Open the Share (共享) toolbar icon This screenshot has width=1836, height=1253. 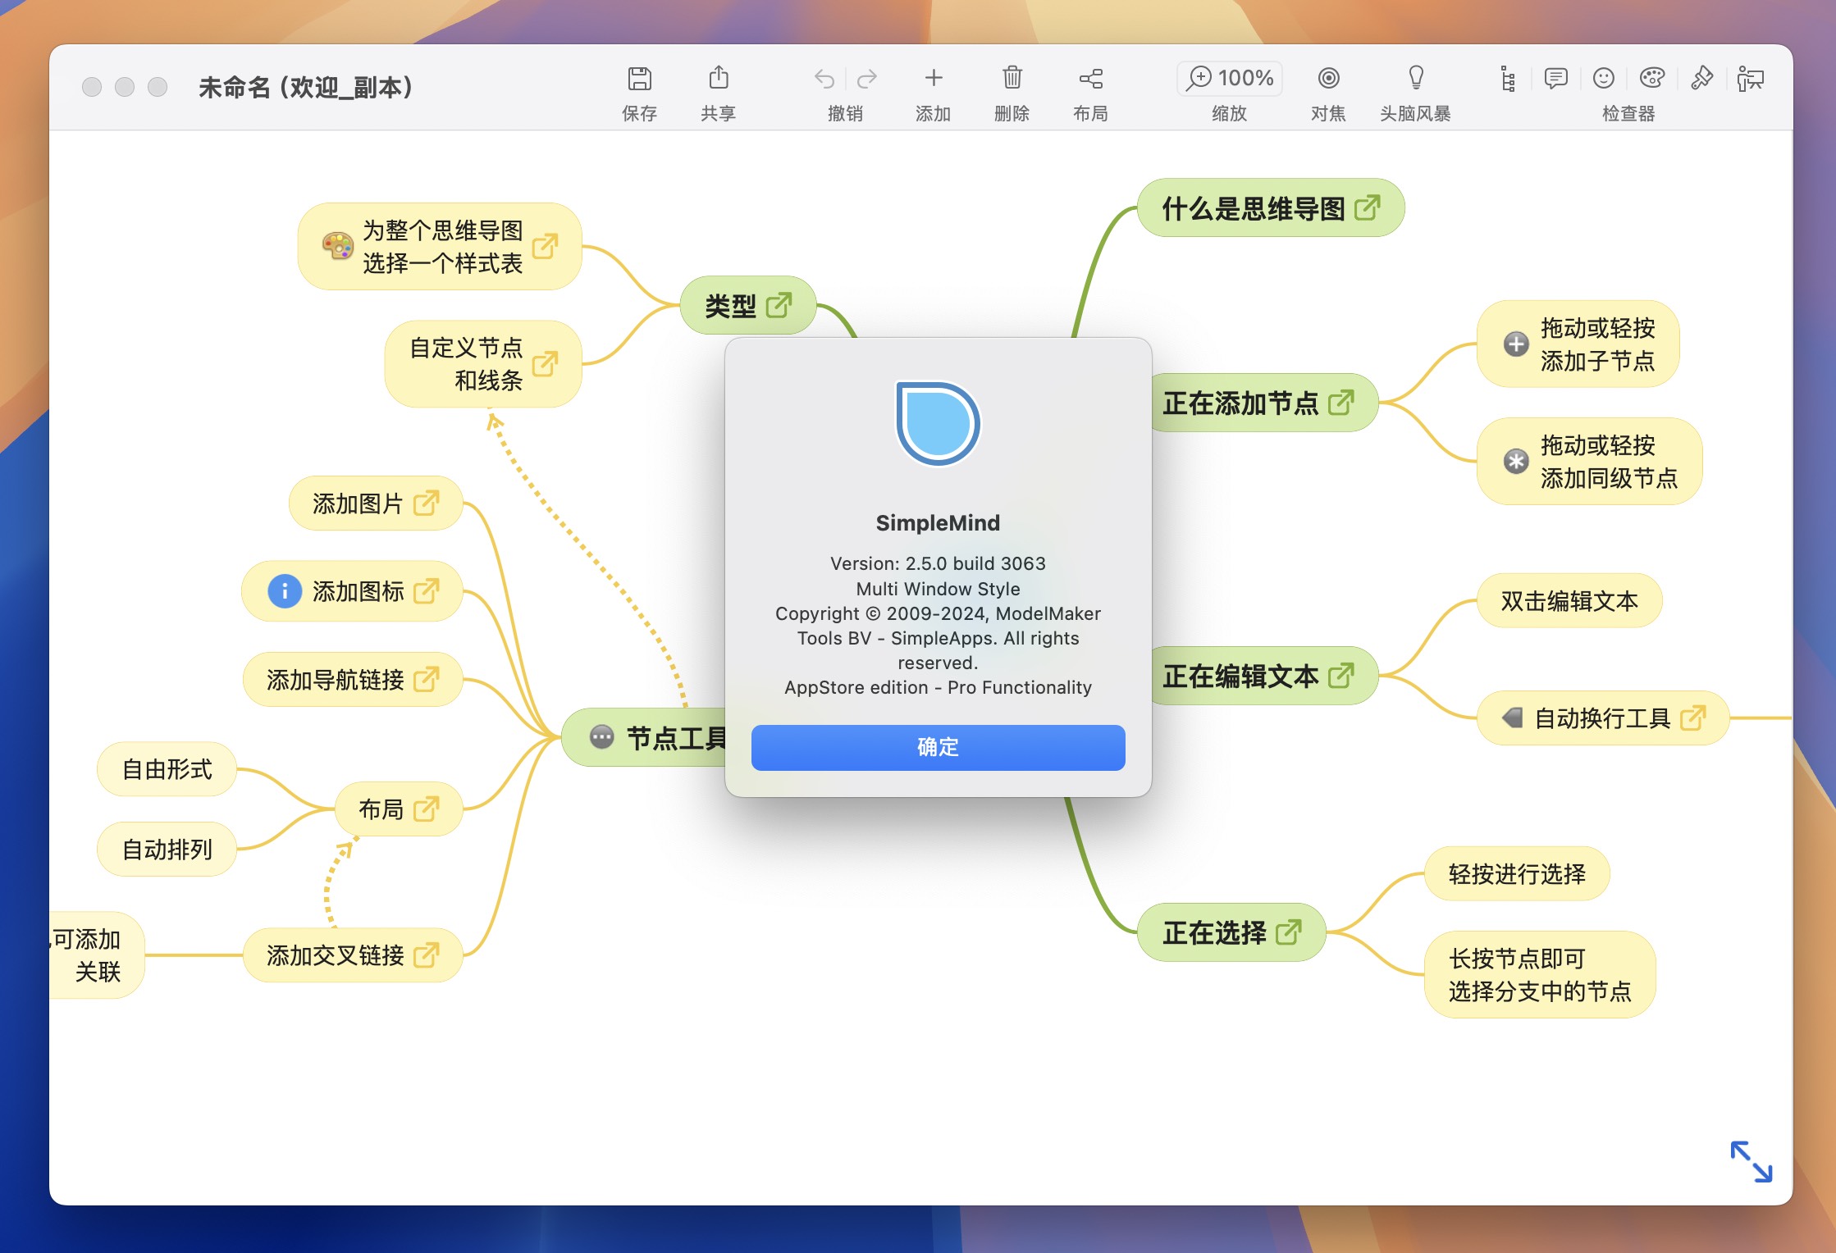tap(719, 78)
